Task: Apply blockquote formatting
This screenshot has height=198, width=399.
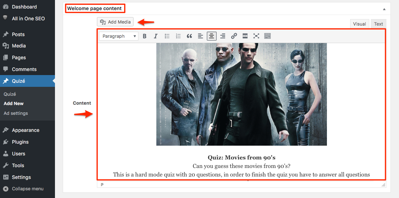Action: tap(189, 36)
